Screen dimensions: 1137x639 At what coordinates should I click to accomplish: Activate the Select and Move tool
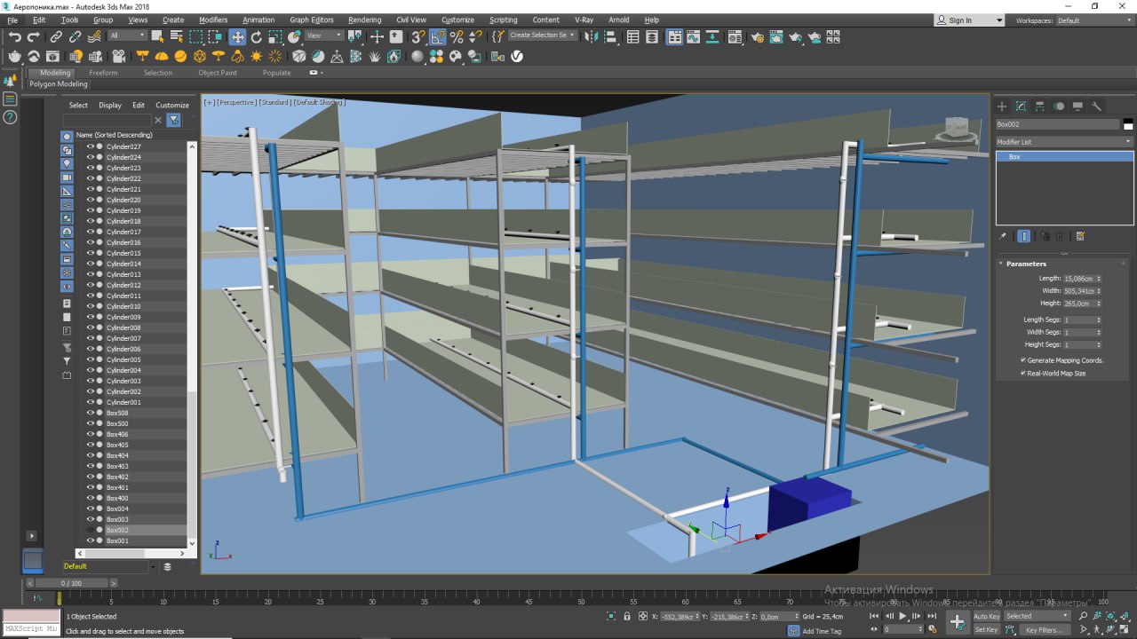click(237, 36)
